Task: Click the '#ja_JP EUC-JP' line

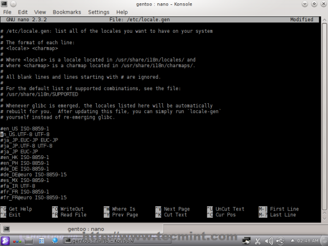Action: point(19,151)
